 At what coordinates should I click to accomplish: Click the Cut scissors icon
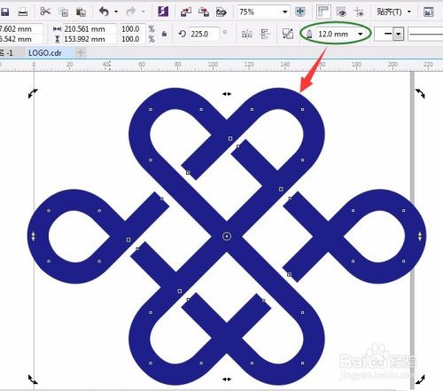45,12
